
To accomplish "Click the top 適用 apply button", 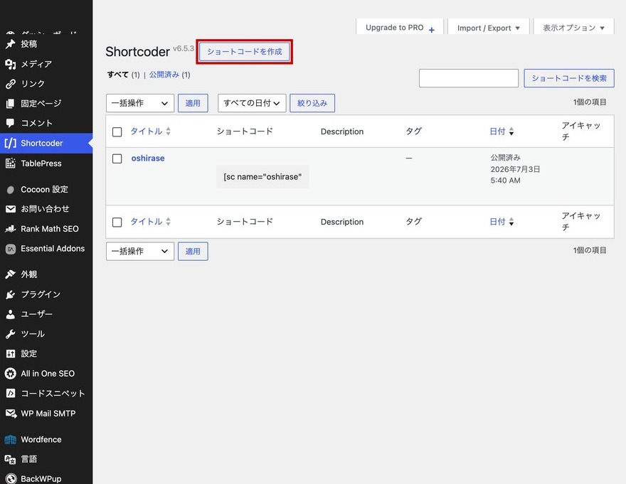I will pyautogui.click(x=193, y=103).
